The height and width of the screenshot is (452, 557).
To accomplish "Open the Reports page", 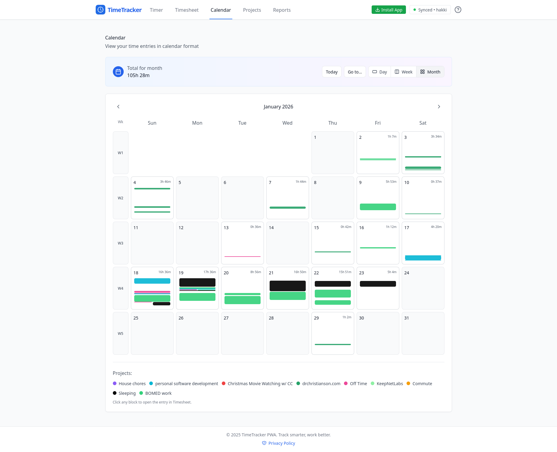I will click(282, 10).
